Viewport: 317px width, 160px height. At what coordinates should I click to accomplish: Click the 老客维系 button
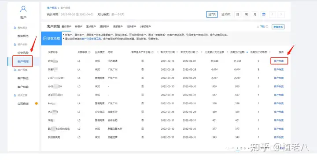278,27
